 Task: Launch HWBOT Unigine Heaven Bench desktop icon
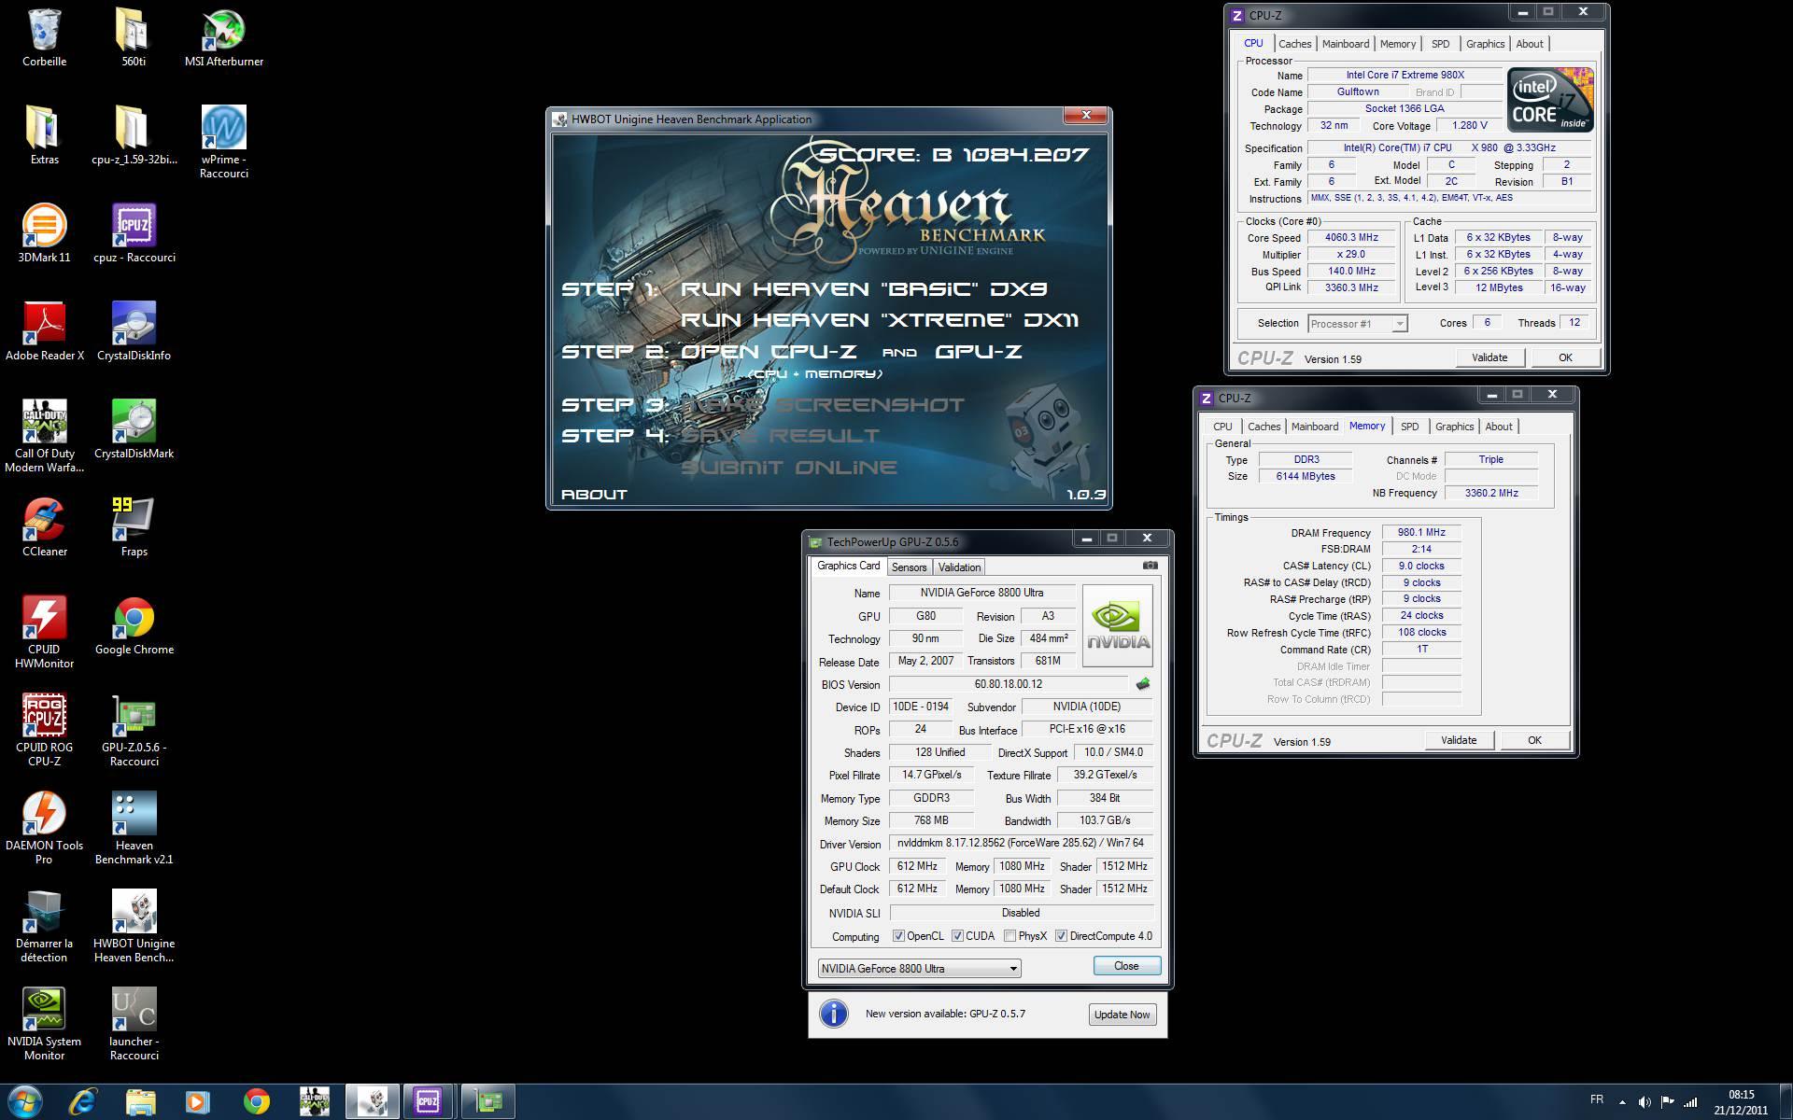(x=134, y=926)
